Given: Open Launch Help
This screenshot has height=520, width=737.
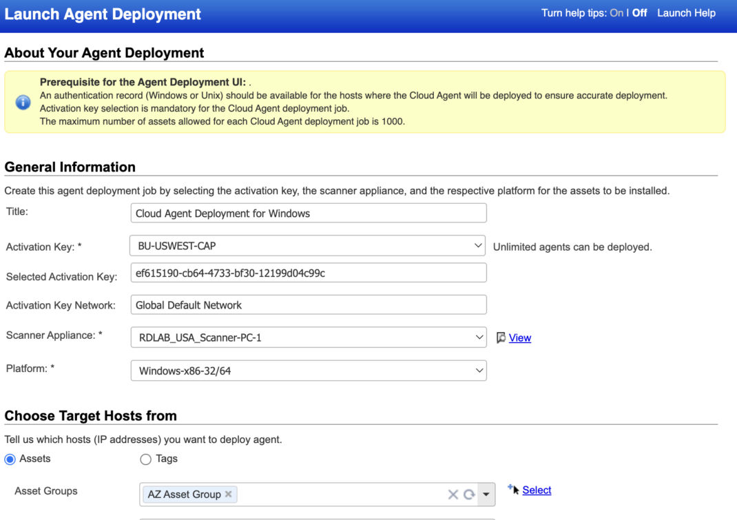Looking at the screenshot, I should [686, 12].
